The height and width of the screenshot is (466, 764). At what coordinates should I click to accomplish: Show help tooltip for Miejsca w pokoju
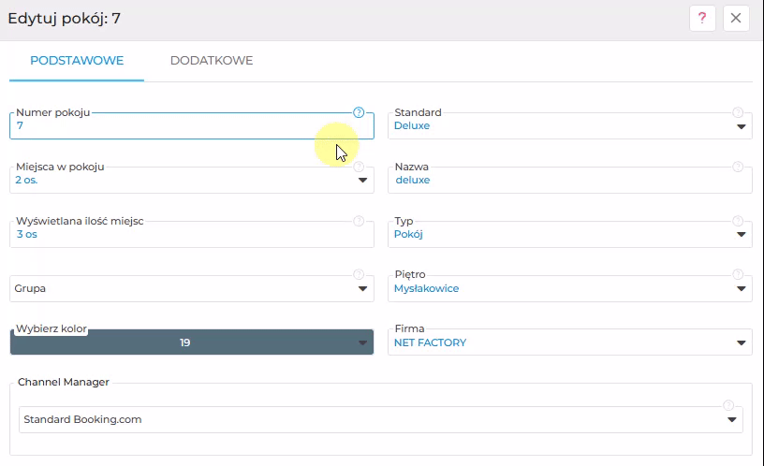tap(359, 167)
